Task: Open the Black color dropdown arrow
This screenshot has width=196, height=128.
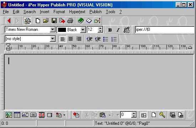Action: point(83,30)
